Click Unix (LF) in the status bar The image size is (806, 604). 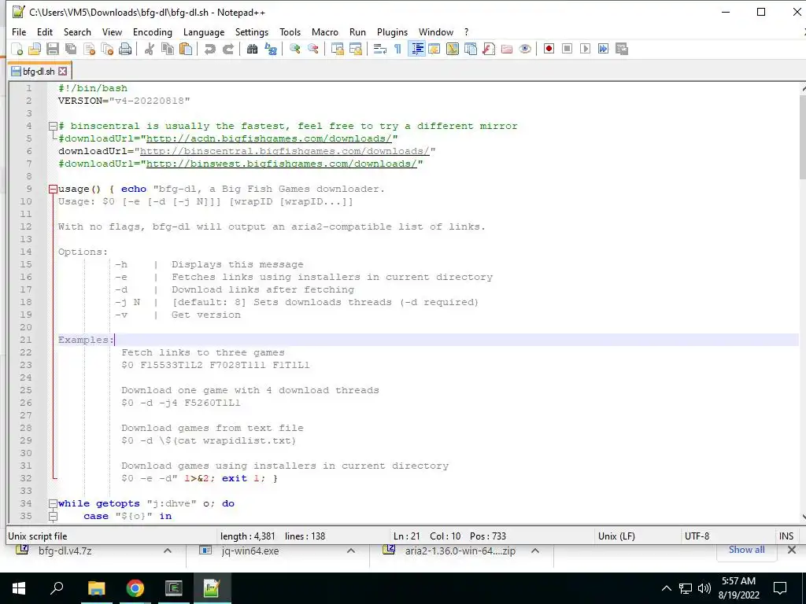point(616,536)
